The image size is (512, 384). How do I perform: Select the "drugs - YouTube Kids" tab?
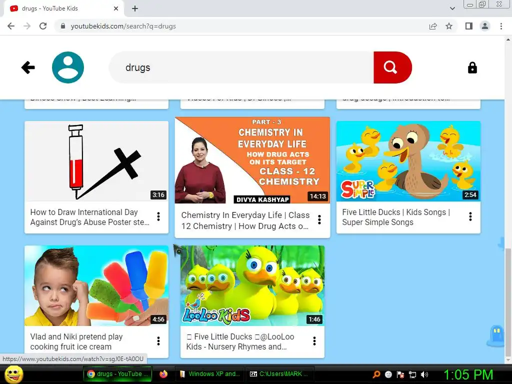(x=63, y=9)
